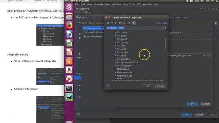Expand the .dbus folder
The image size is (219, 123).
(115, 36)
